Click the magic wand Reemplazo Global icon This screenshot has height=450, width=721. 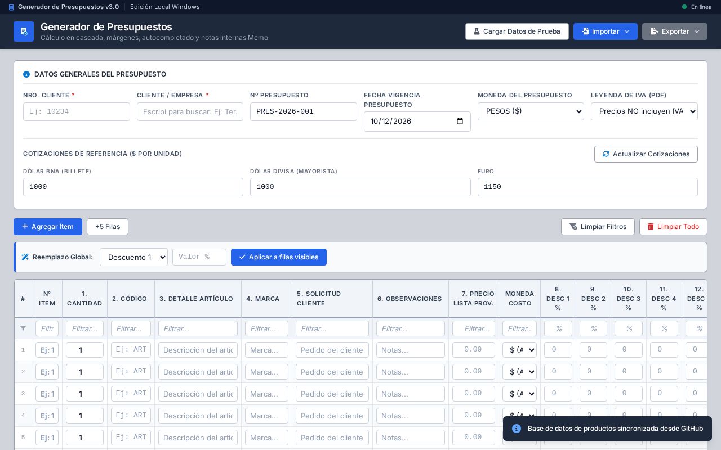pyautogui.click(x=25, y=257)
